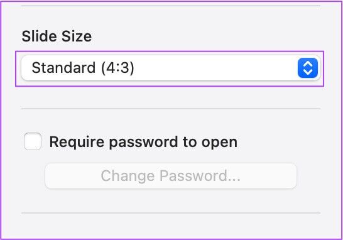
Task: Click the divider line above Slide Size
Action: 171,6
